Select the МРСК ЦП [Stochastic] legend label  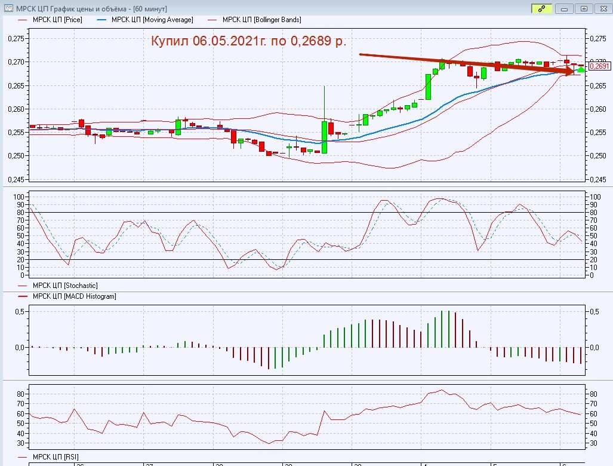click(x=65, y=286)
